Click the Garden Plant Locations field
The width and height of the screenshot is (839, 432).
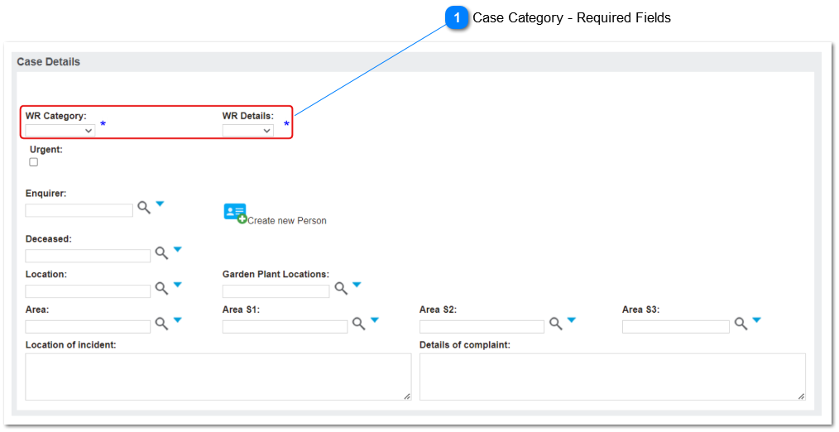(276, 291)
